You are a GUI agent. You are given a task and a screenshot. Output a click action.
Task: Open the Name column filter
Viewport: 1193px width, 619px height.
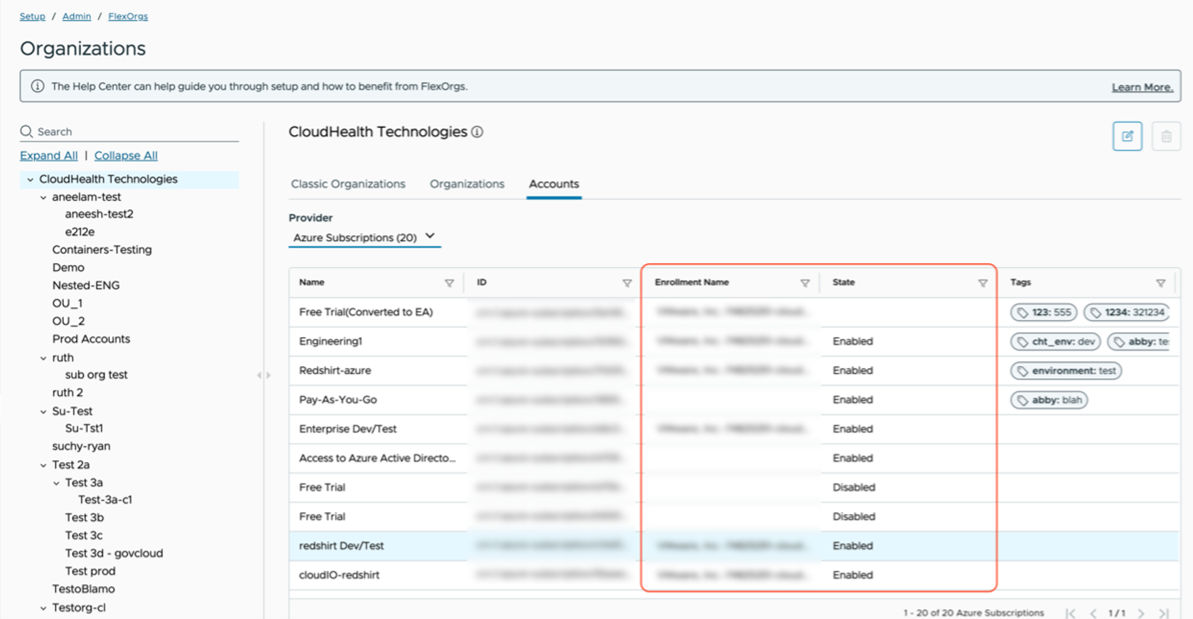(449, 283)
